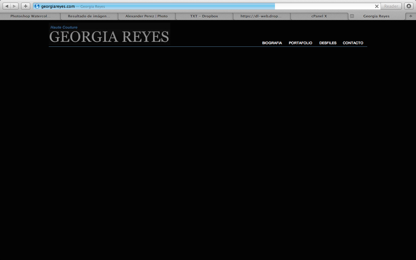
Task: Go to the PORTAFOLIO section
Action: coord(300,43)
